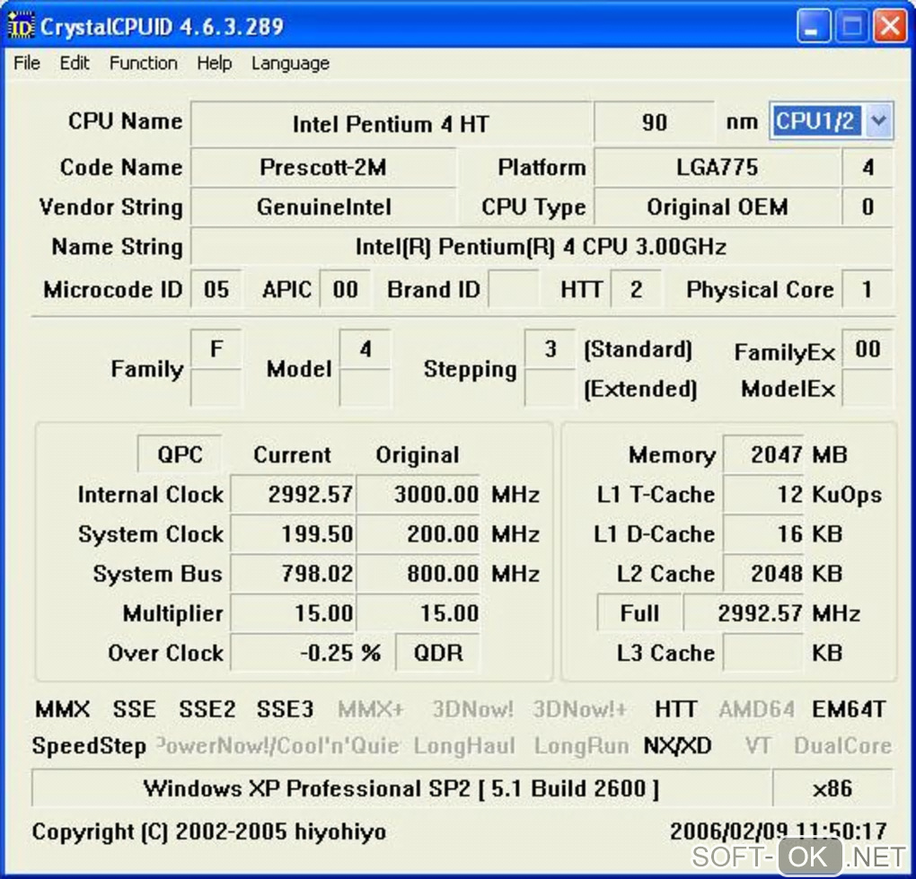The image size is (916, 879).
Task: Click the original Internal Clock 3000.00
Action: [418, 495]
